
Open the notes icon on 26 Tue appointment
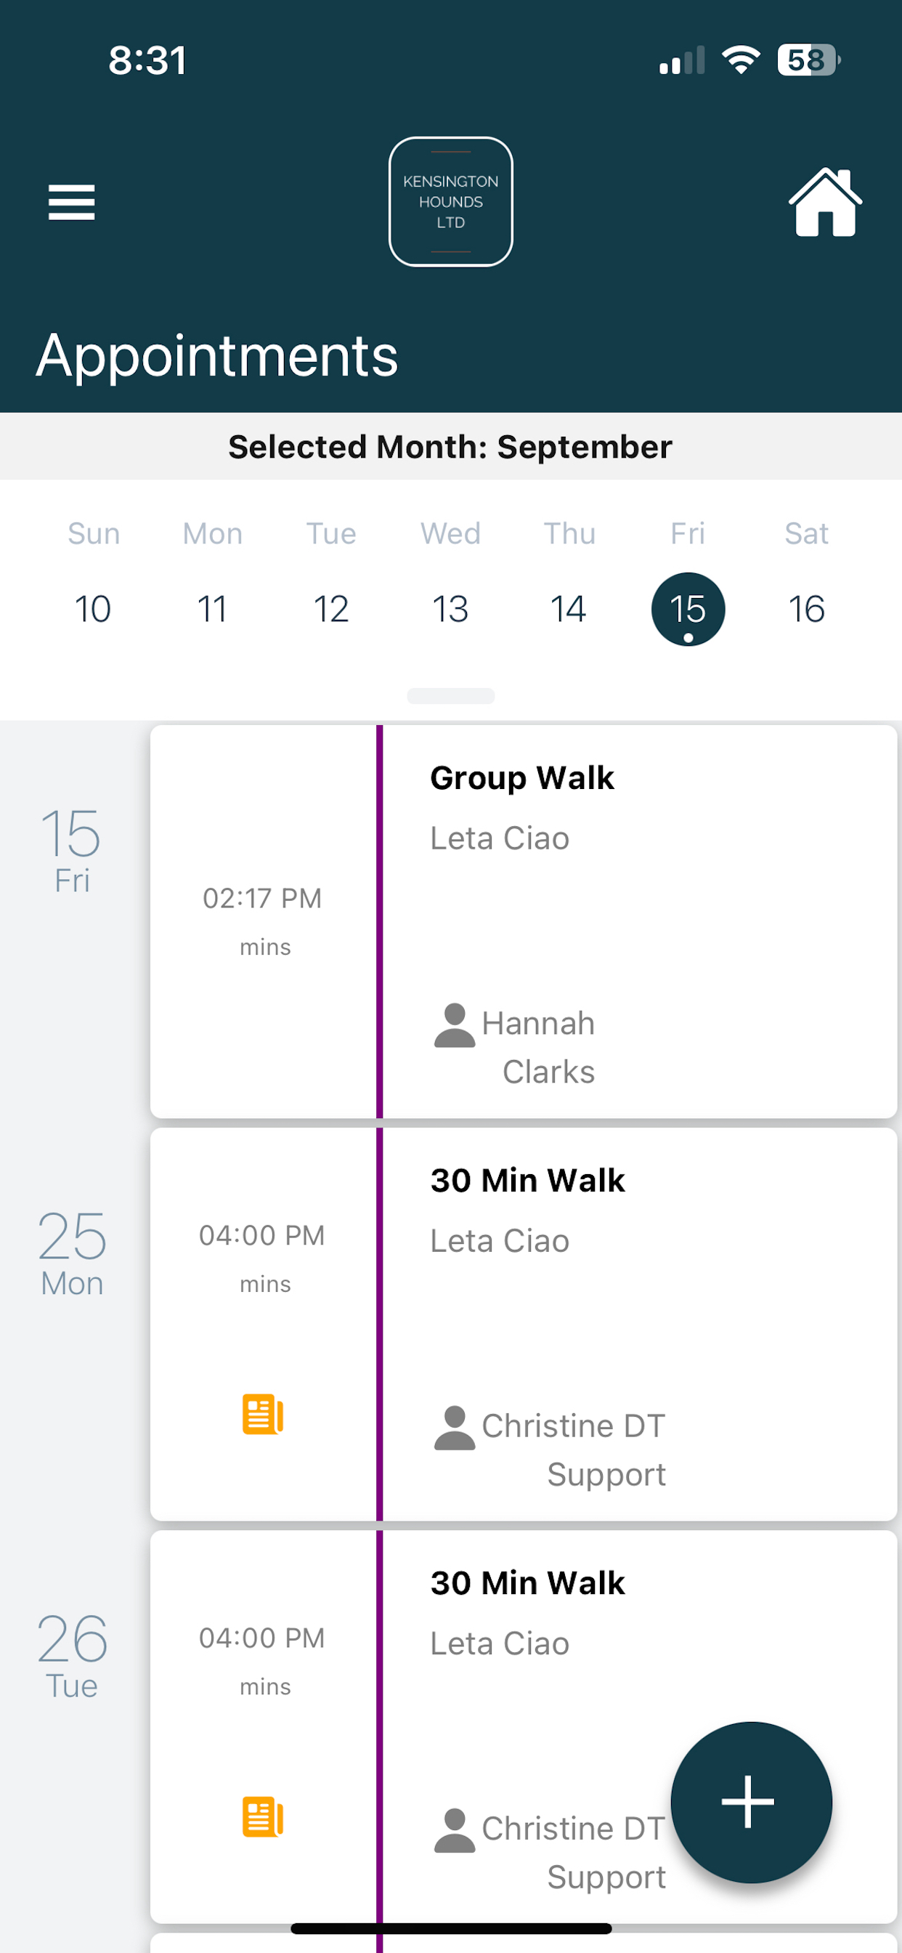point(262,1816)
